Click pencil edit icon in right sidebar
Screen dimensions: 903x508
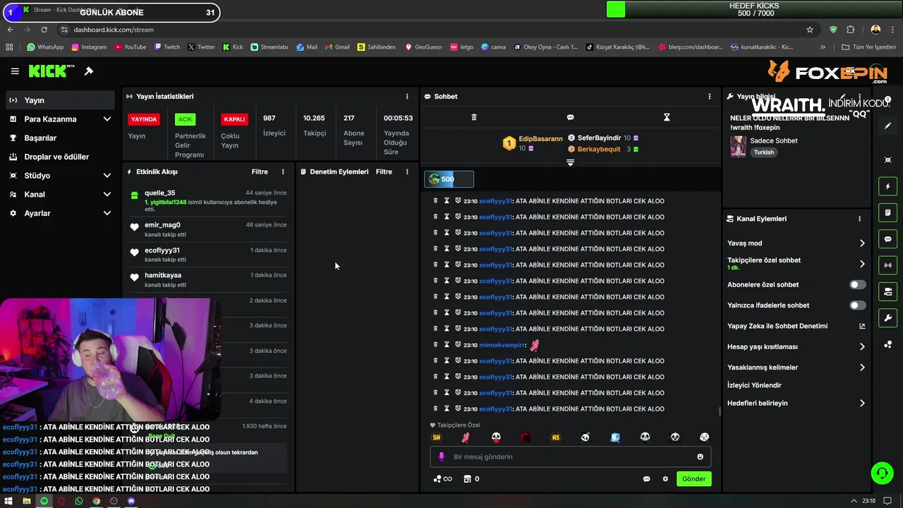[888, 126]
